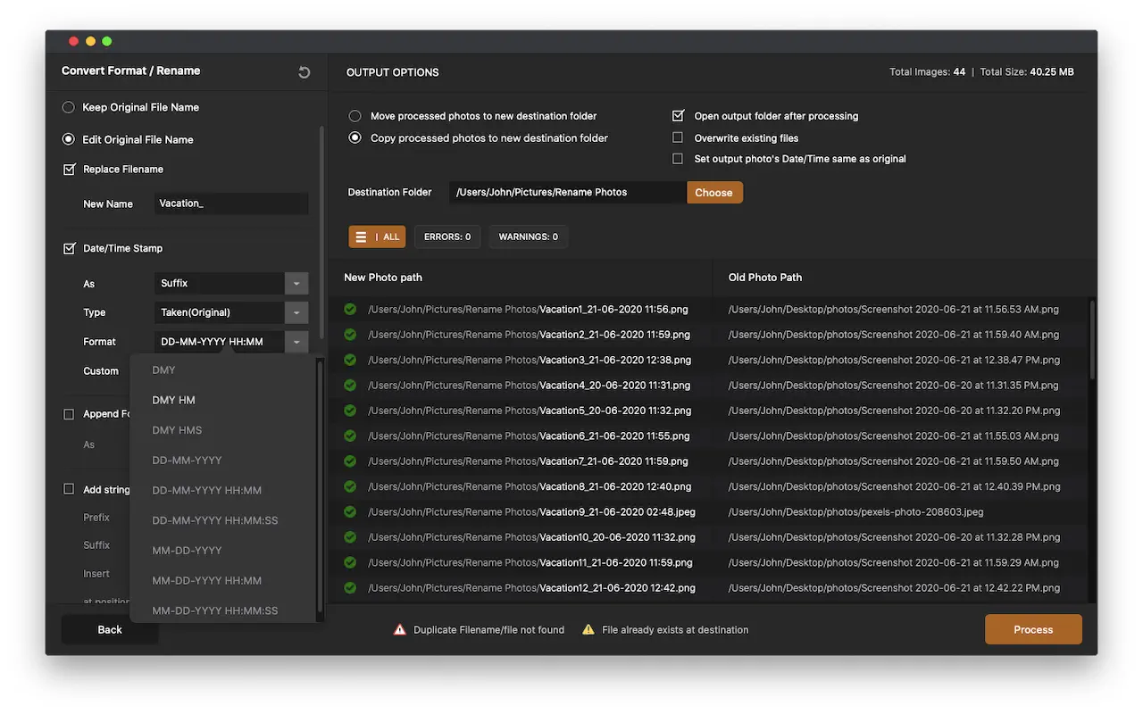This screenshot has height=714, width=1143.
Task: Enable Overwrite existing files checkbox
Action: click(678, 137)
